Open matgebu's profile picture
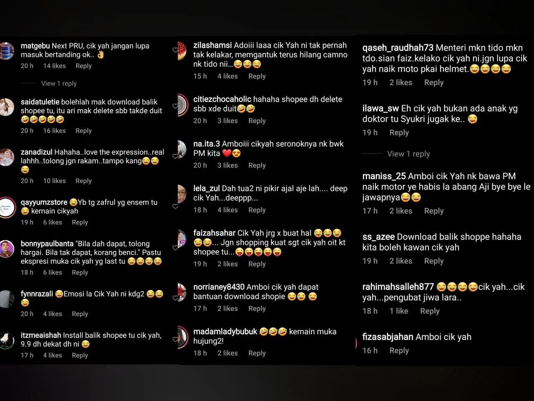 point(6,51)
